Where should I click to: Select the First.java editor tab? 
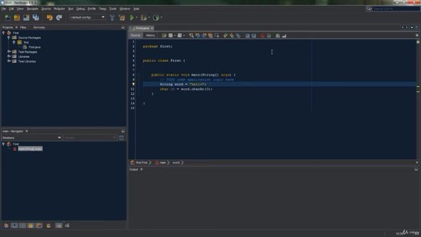(142, 28)
